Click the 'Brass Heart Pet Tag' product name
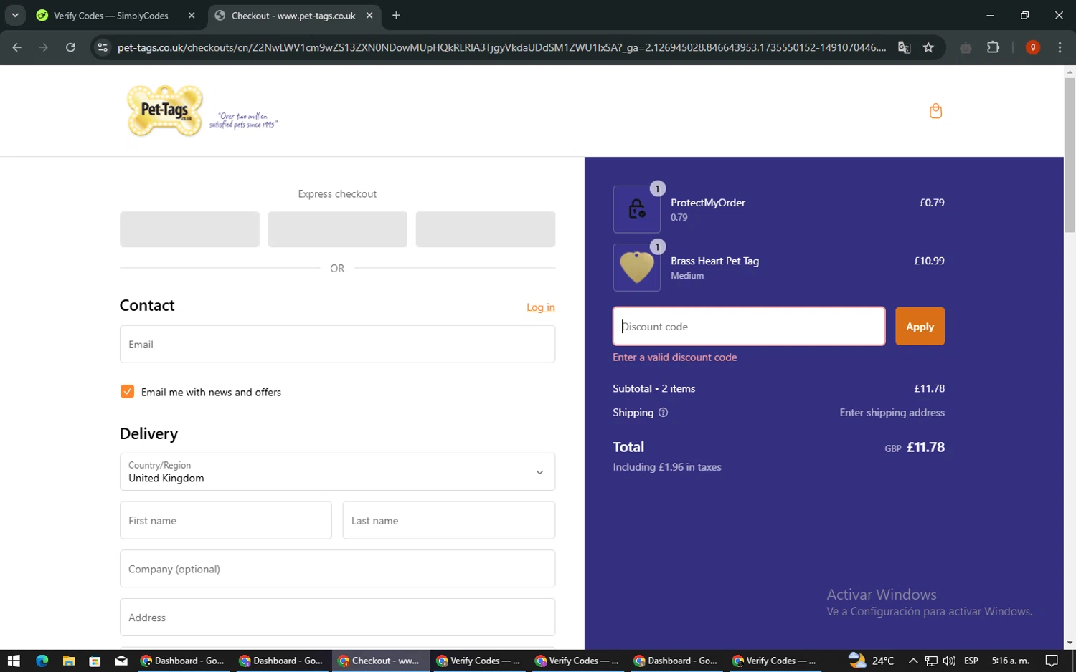Image resolution: width=1076 pixels, height=672 pixels. tap(714, 261)
